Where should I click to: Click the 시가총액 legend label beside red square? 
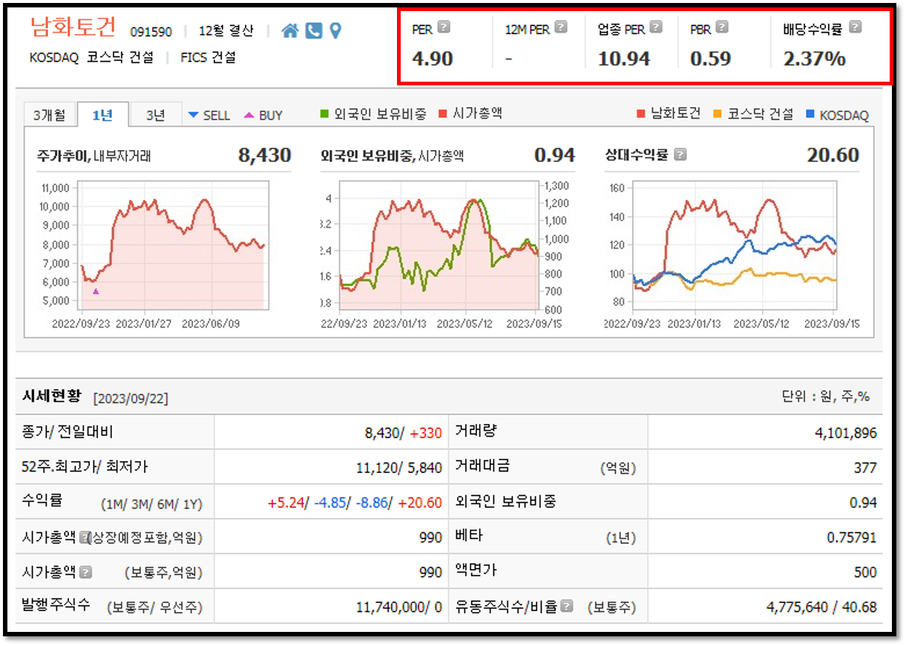[x=477, y=114]
